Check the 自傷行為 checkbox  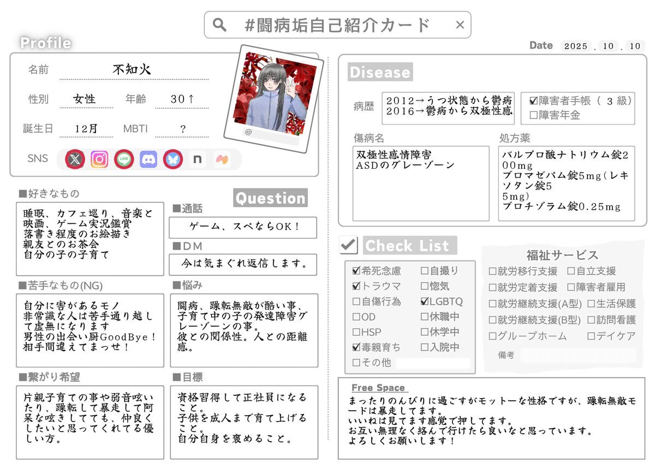[x=356, y=301]
